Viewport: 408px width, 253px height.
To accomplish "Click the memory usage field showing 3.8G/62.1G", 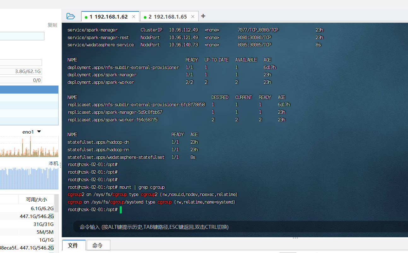I will click(20, 72).
